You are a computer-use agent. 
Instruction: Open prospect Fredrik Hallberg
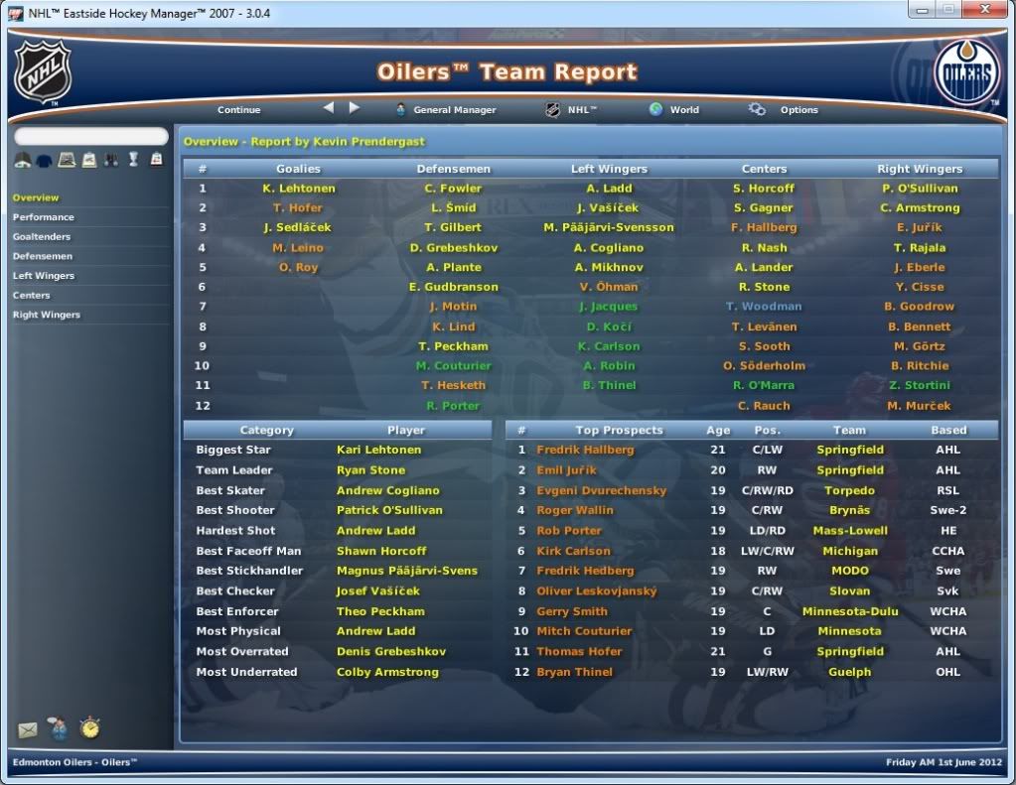(x=585, y=450)
